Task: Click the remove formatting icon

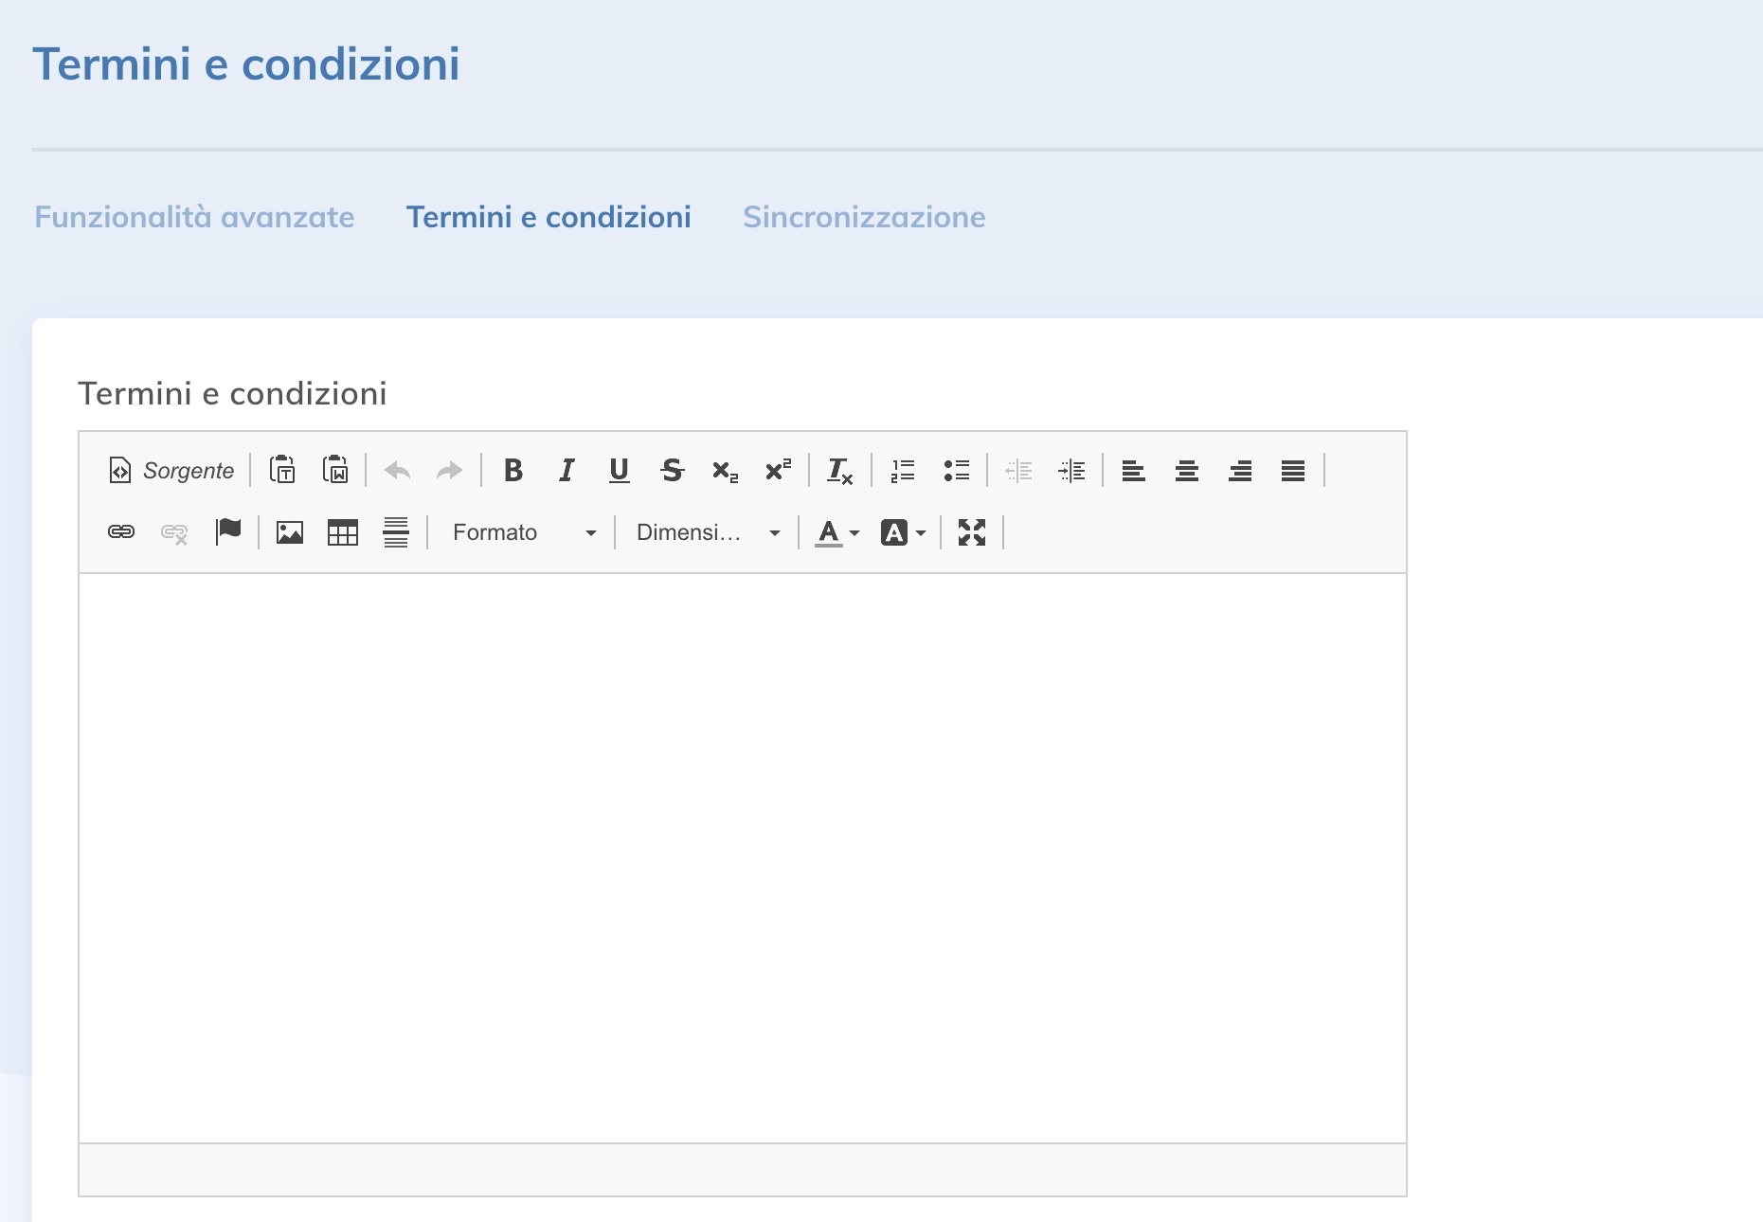Action: coord(839,471)
